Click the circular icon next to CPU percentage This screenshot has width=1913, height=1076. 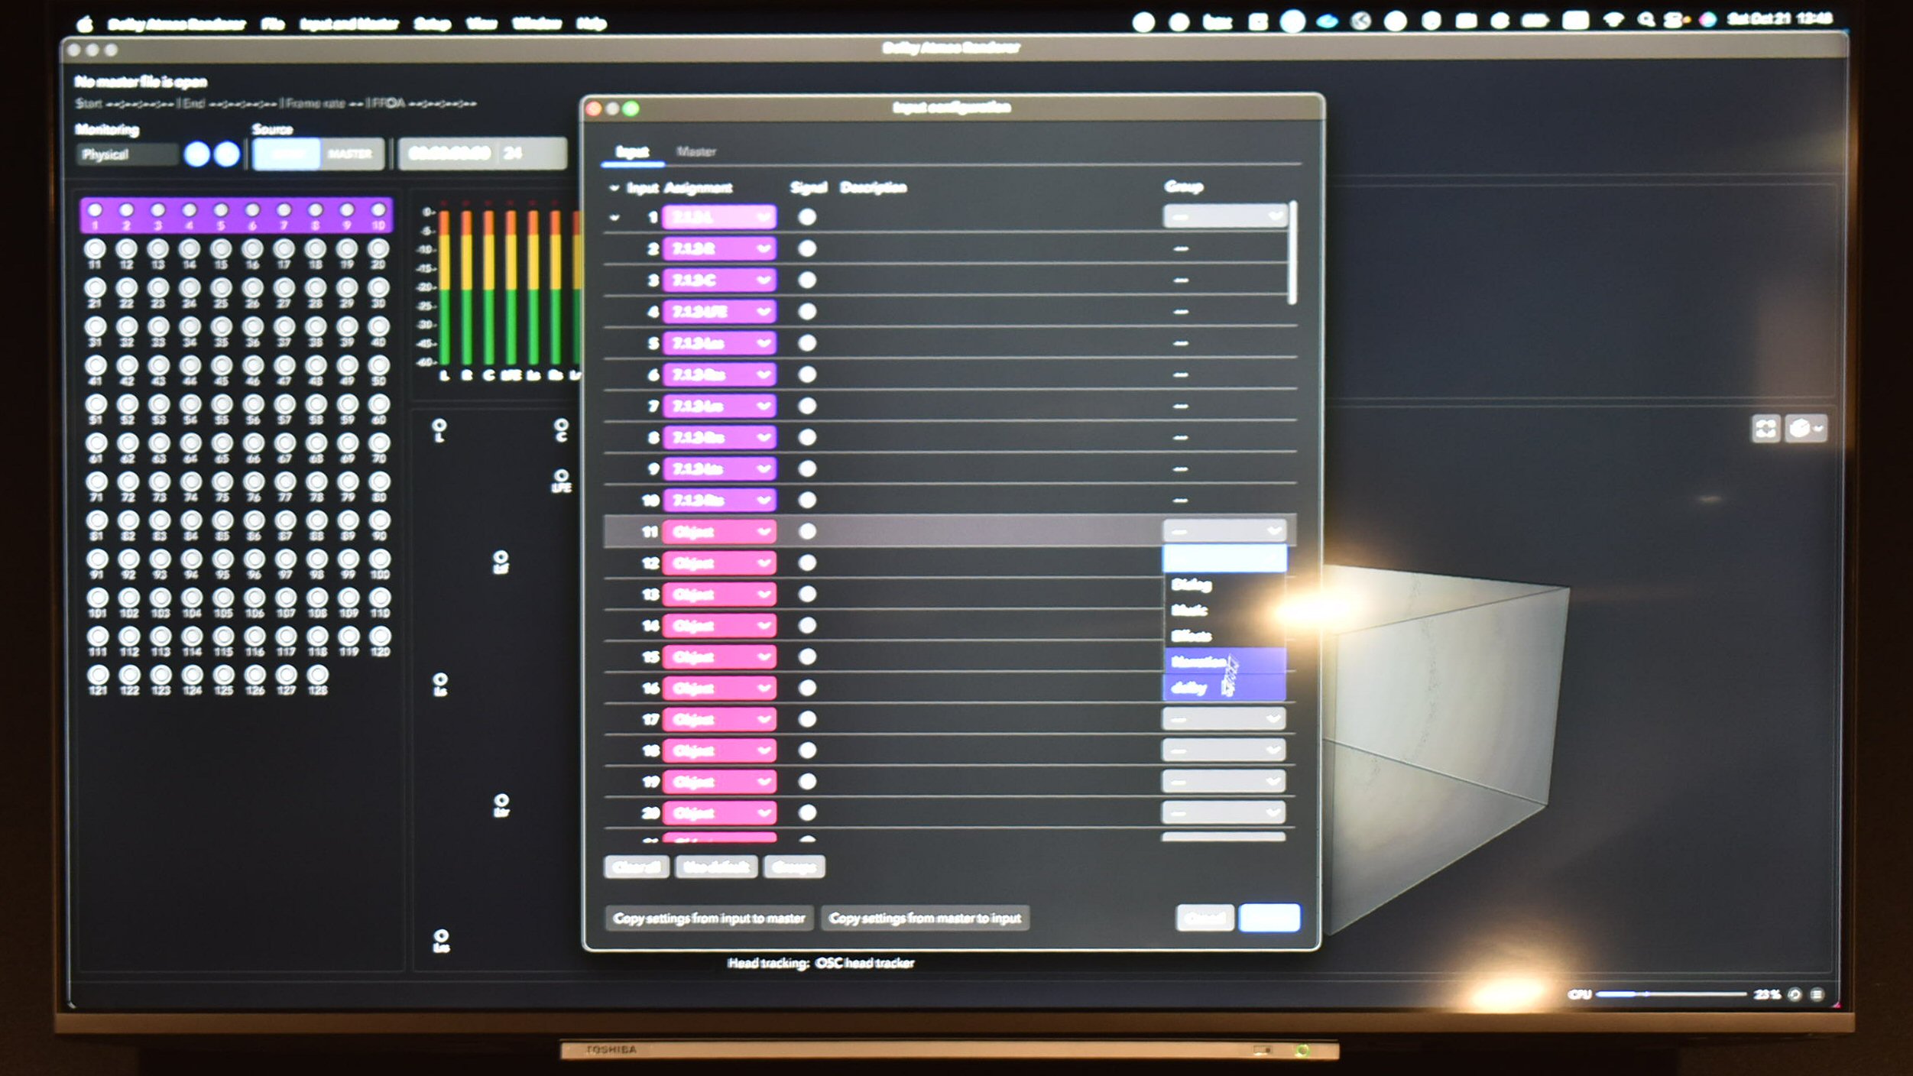click(1795, 994)
